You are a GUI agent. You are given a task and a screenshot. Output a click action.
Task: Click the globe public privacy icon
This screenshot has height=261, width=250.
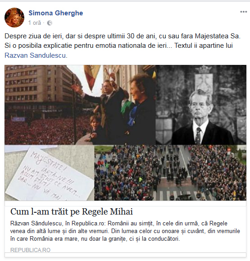(50, 23)
